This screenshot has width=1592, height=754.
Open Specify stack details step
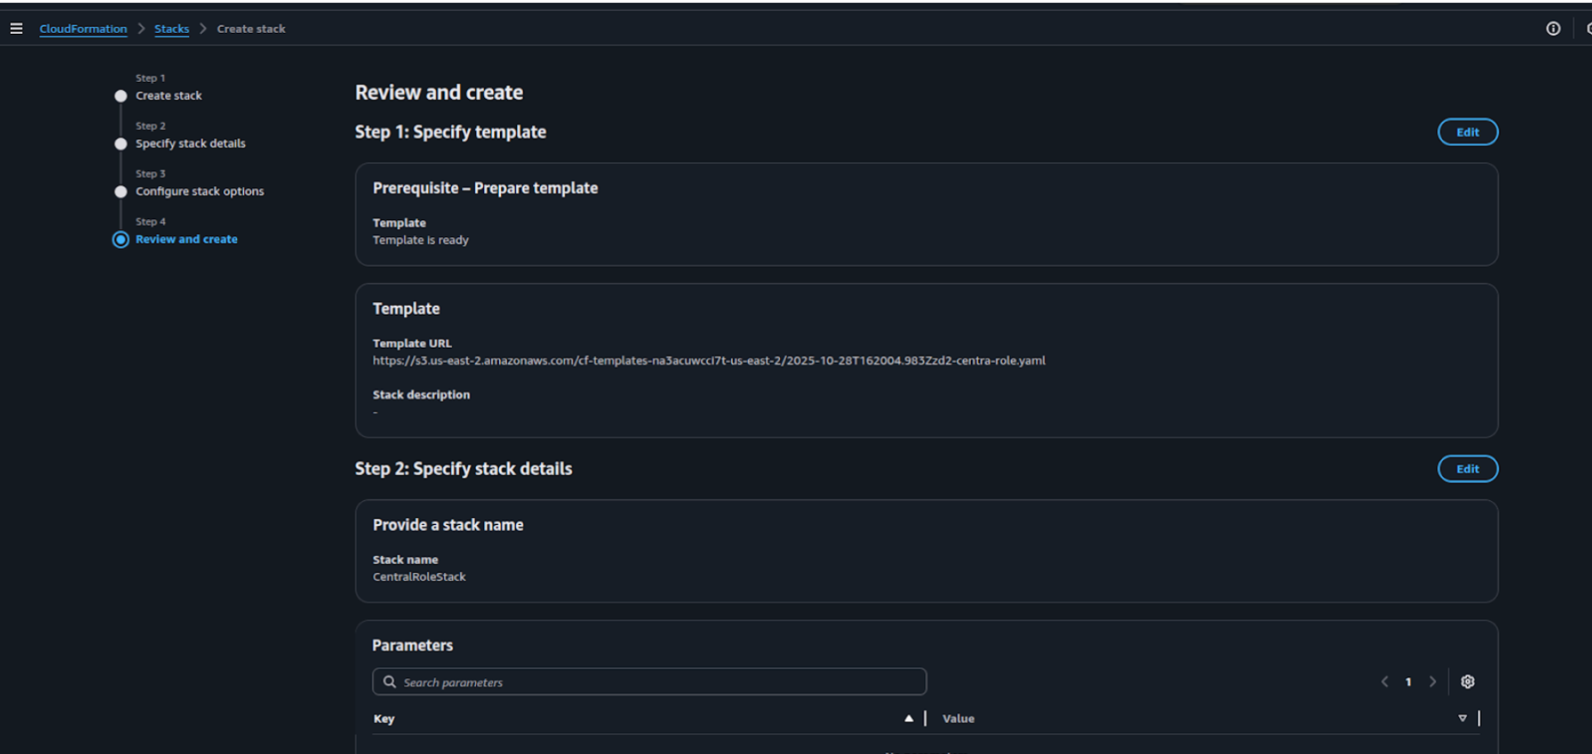[x=190, y=143]
